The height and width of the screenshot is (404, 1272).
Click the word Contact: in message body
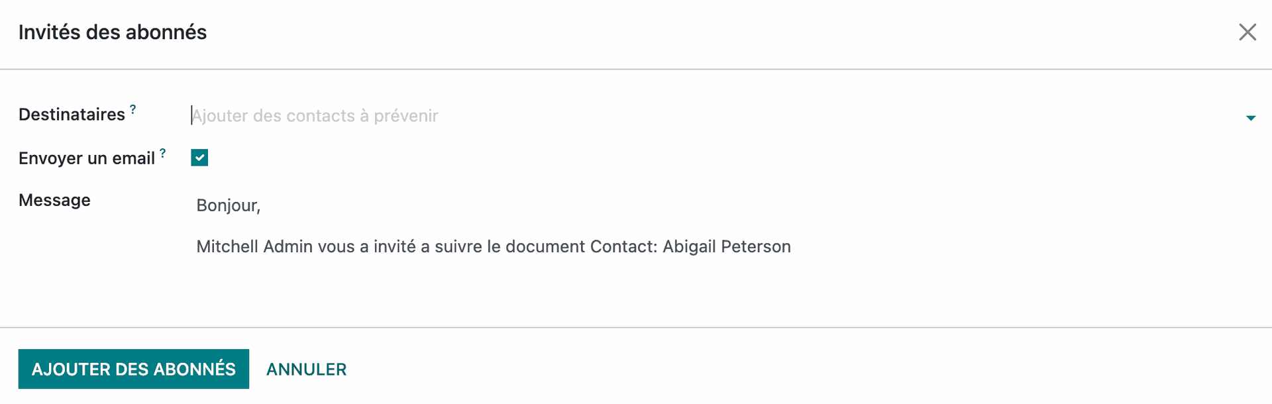click(623, 246)
